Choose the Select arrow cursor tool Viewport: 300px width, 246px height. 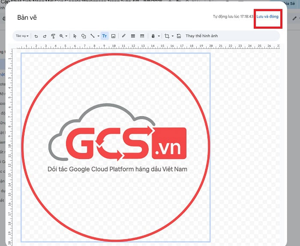(75, 36)
